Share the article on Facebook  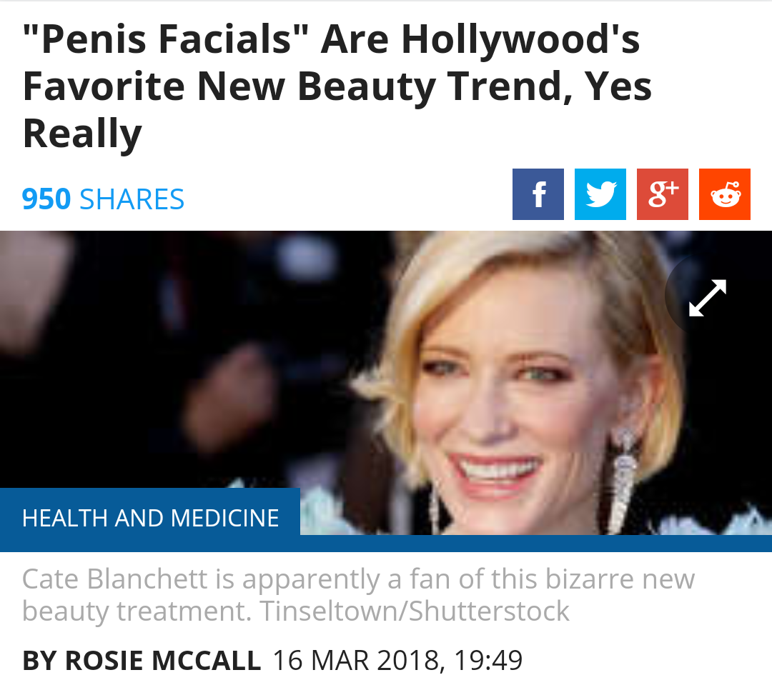coord(538,194)
